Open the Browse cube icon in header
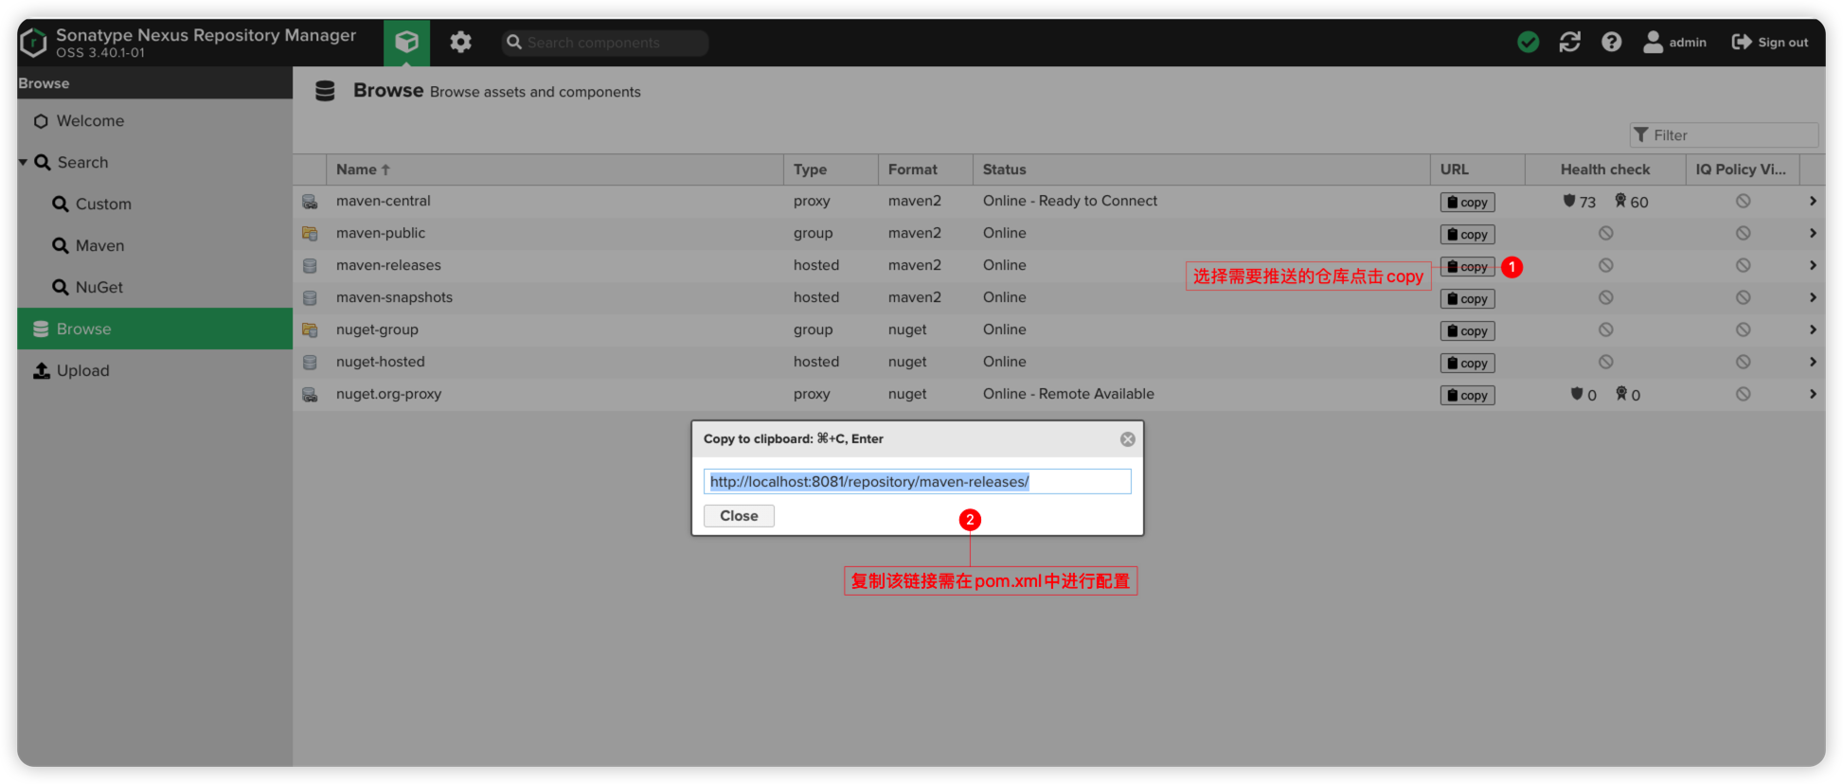 tap(406, 43)
